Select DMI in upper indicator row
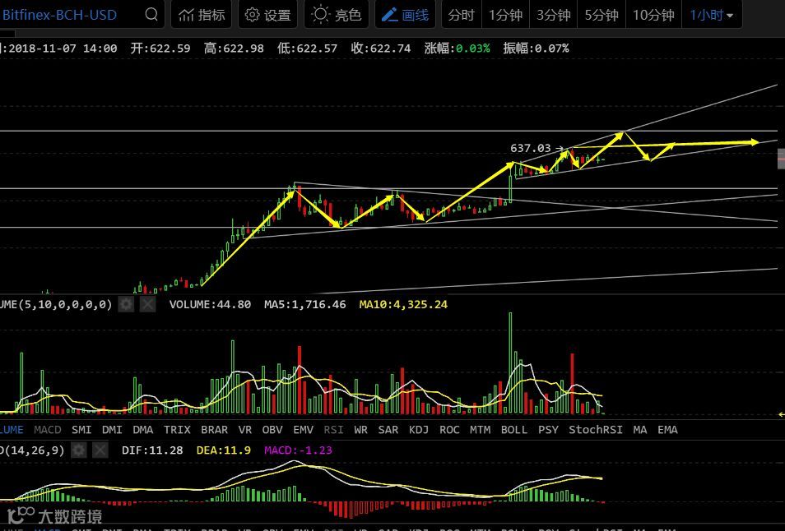This screenshot has width=785, height=531. [x=112, y=430]
